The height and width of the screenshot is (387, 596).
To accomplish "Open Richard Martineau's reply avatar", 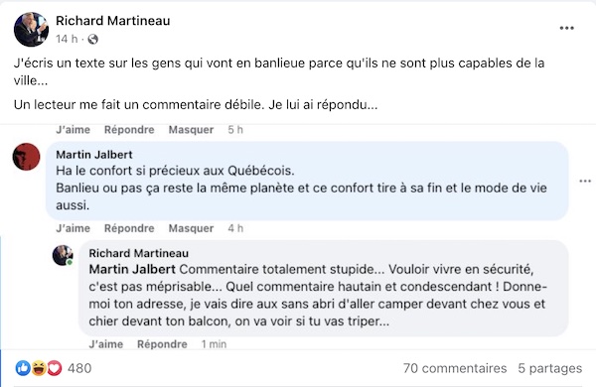I will point(63,255).
